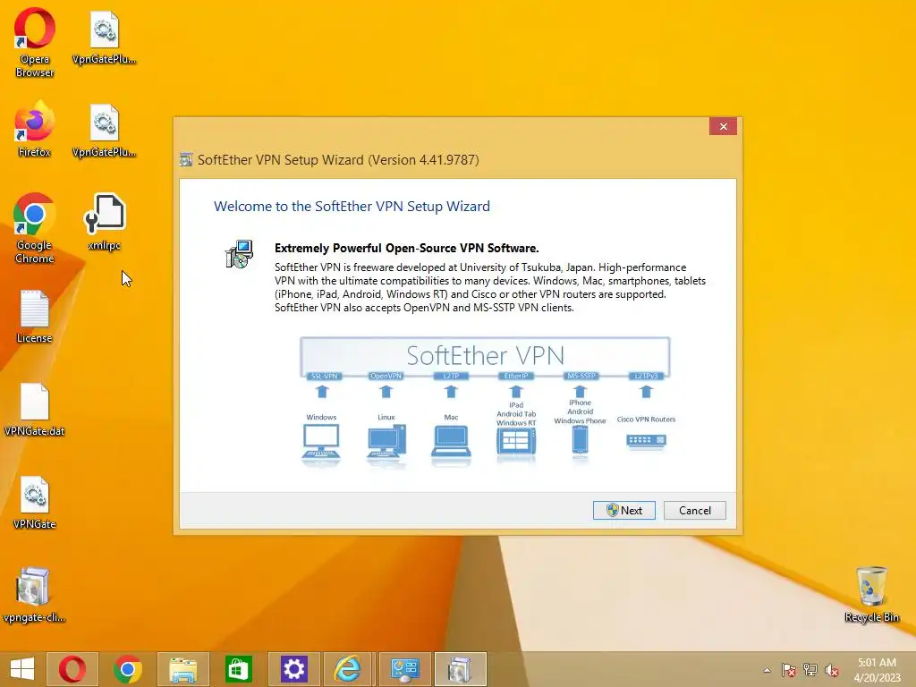Open Opera from the taskbar

[72, 669]
